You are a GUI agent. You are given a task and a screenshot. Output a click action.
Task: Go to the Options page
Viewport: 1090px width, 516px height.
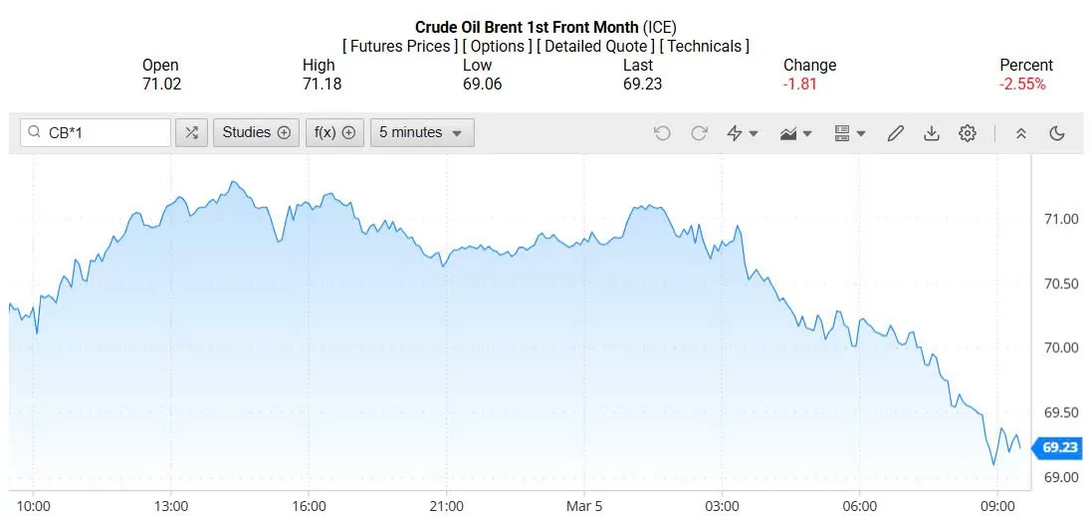coord(497,46)
